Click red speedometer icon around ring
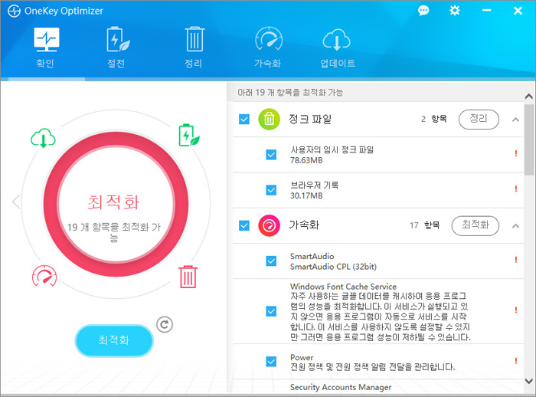Viewport: 536px width, 397px height. (44, 275)
